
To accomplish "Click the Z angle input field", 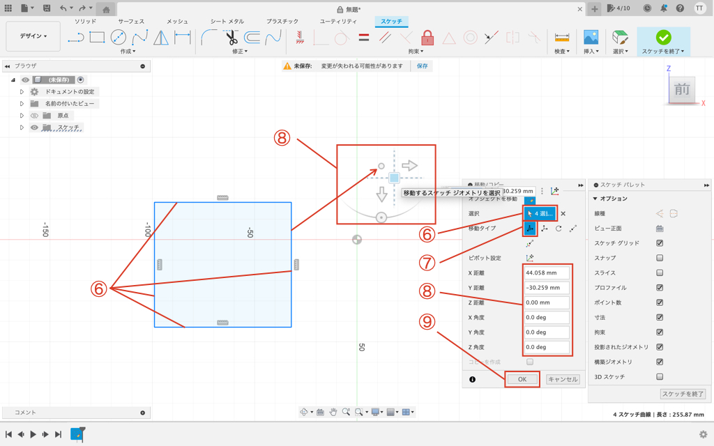I will pos(547,347).
